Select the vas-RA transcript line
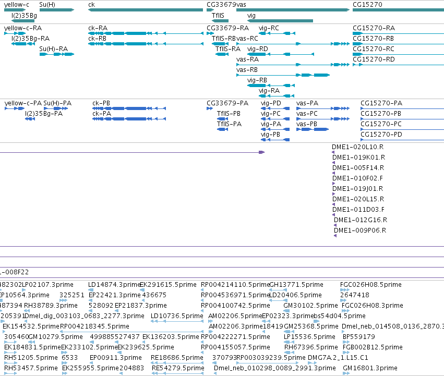Image resolution: width=444 pixels, height=376 pixels. click(x=293, y=65)
